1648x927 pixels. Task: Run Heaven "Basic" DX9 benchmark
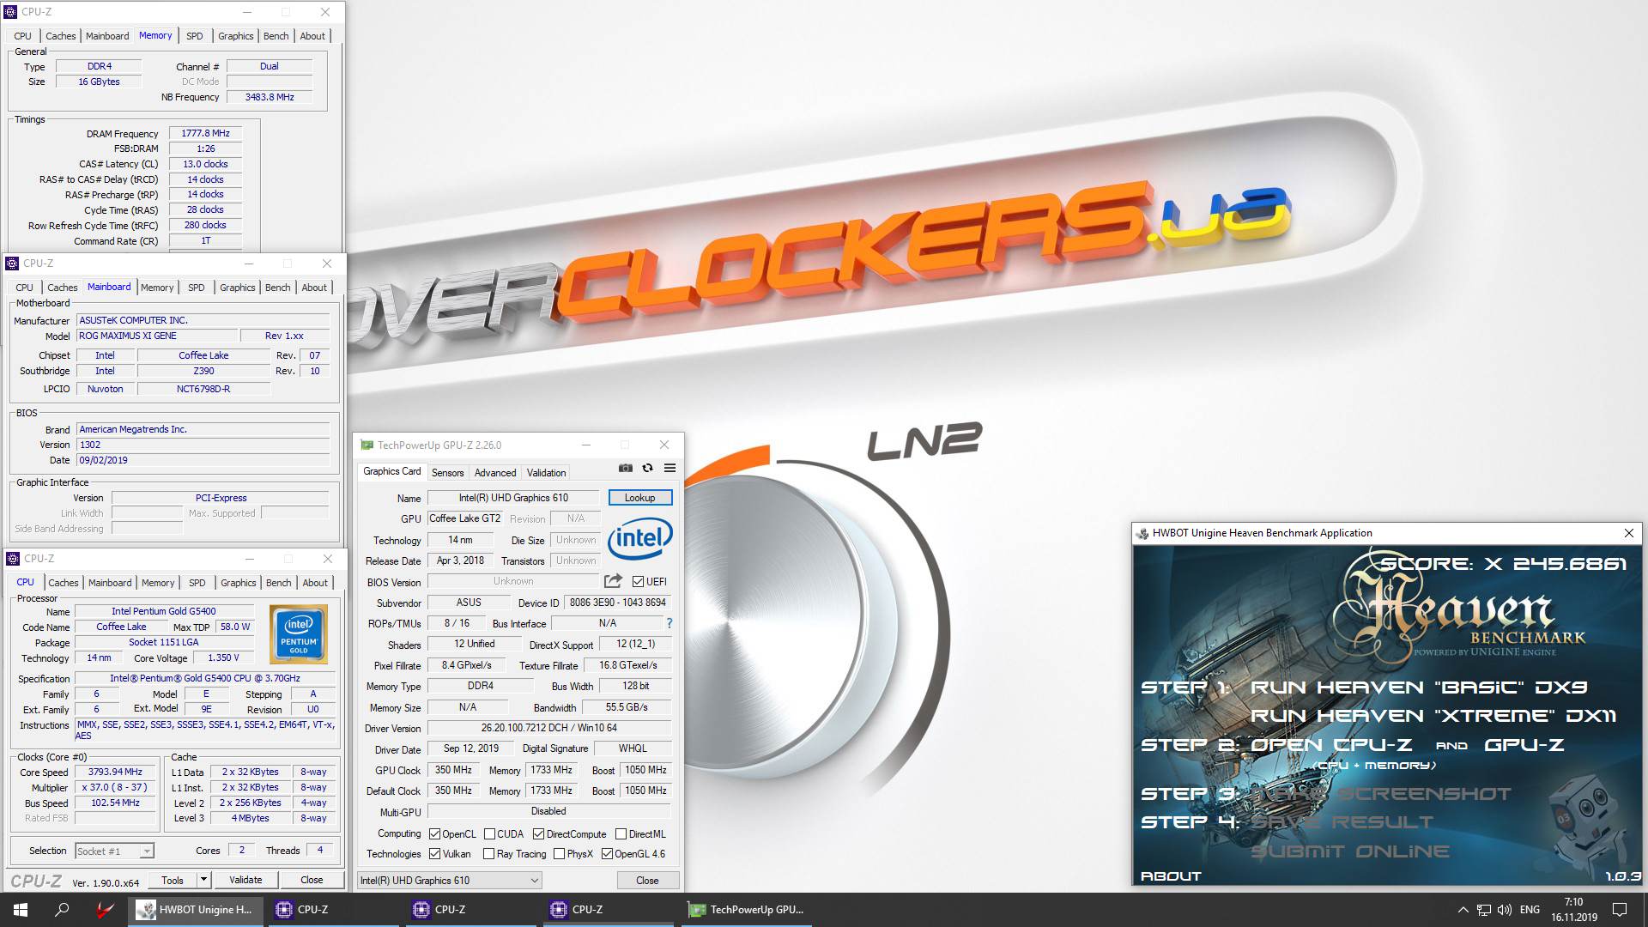pos(1419,688)
